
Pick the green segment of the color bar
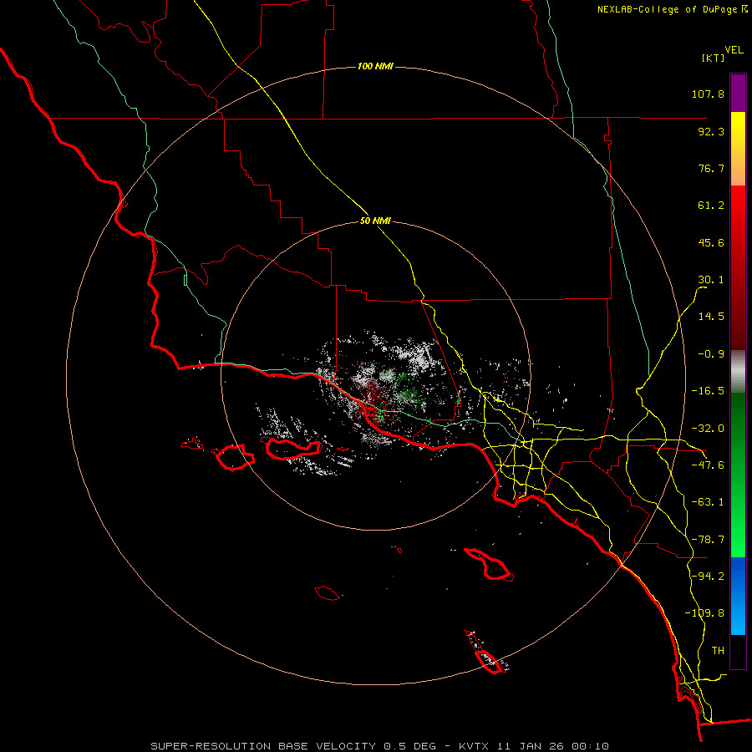click(x=738, y=475)
